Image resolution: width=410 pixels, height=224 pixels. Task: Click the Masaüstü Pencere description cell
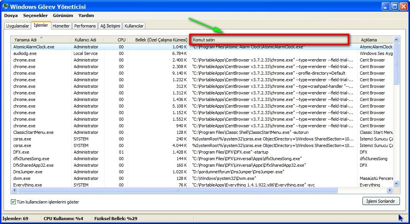click(376, 178)
